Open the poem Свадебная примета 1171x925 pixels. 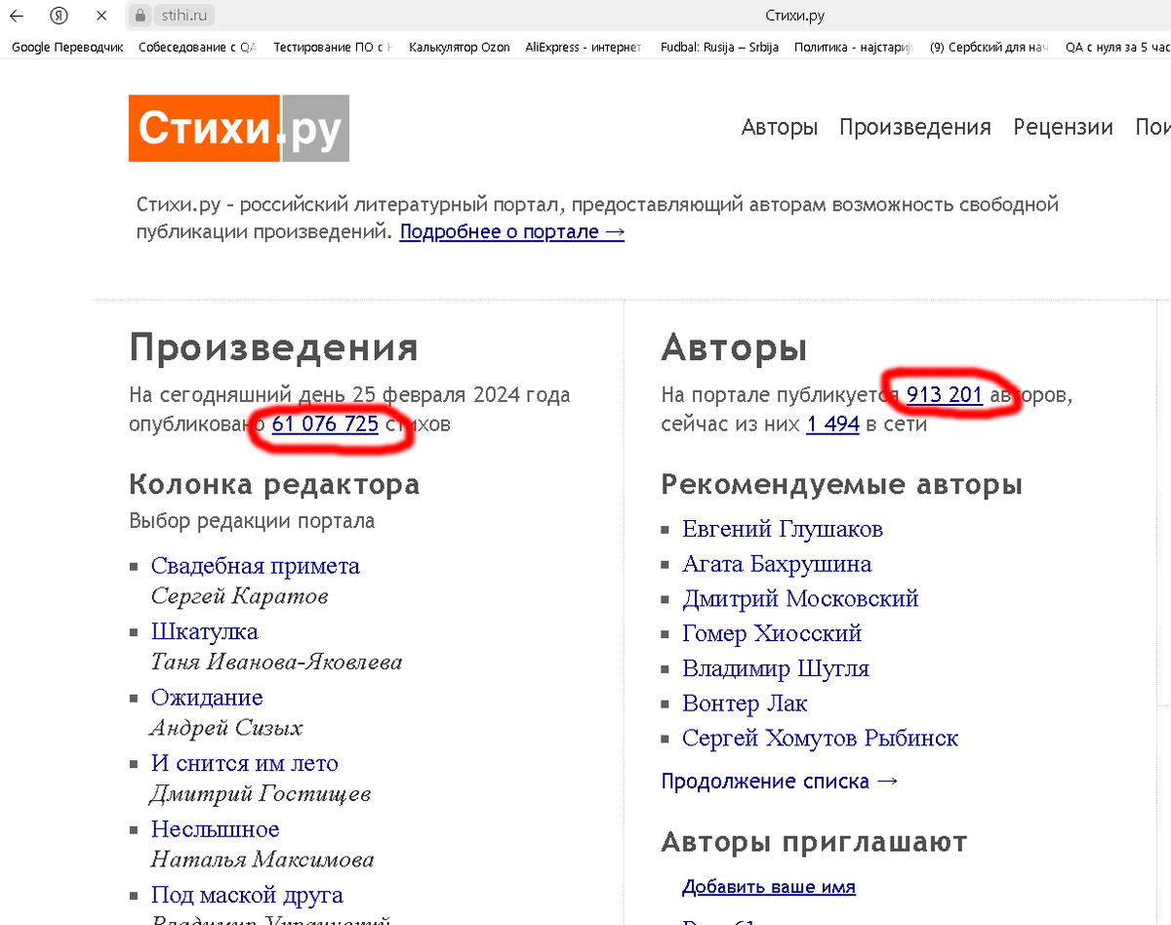point(256,566)
